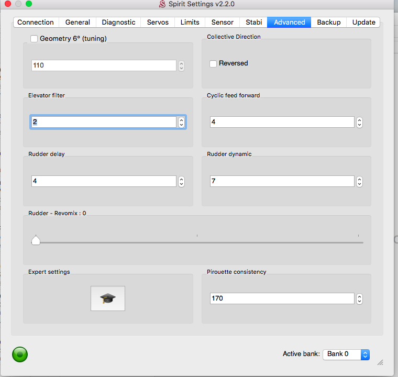The image size is (398, 377).
Task: Click the Rudder delay stepper arrows
Action: [x=181, y=181]
